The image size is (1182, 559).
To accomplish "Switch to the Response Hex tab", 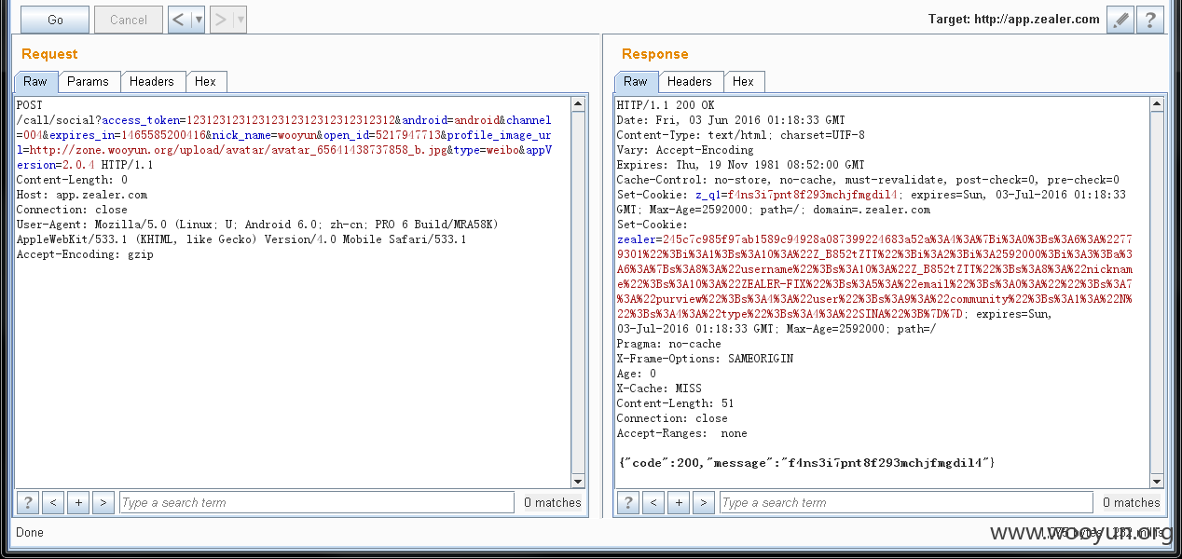I will click(x=744, y=82).
